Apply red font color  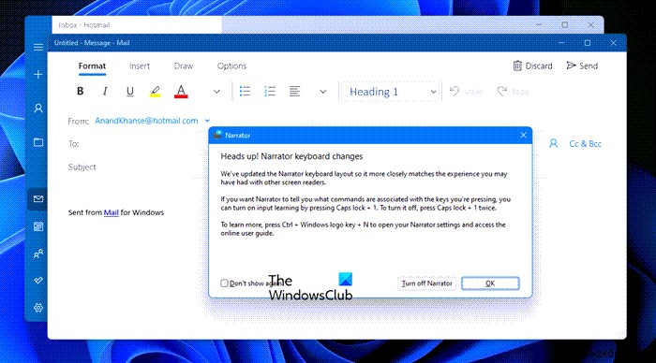[181, 91]
